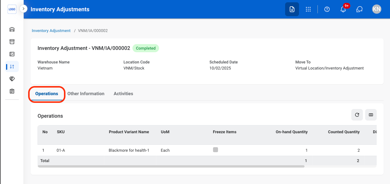Open the help question mark icon
The width and height of the screenshot is (390, 184).
pos(327,9)
